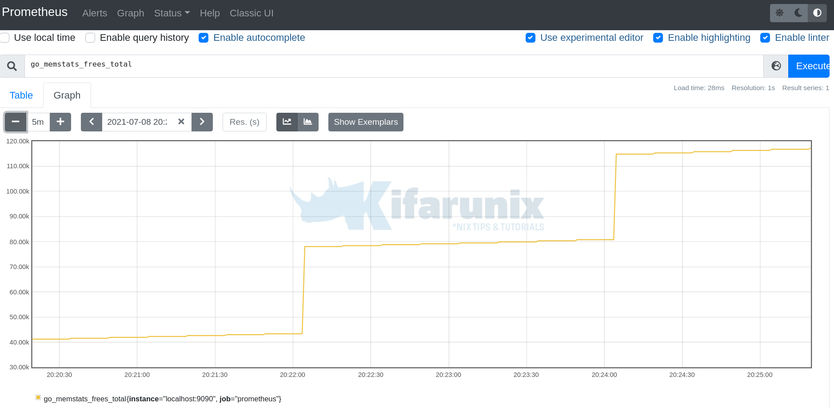Switch to the Table tab

pos(21,95)
